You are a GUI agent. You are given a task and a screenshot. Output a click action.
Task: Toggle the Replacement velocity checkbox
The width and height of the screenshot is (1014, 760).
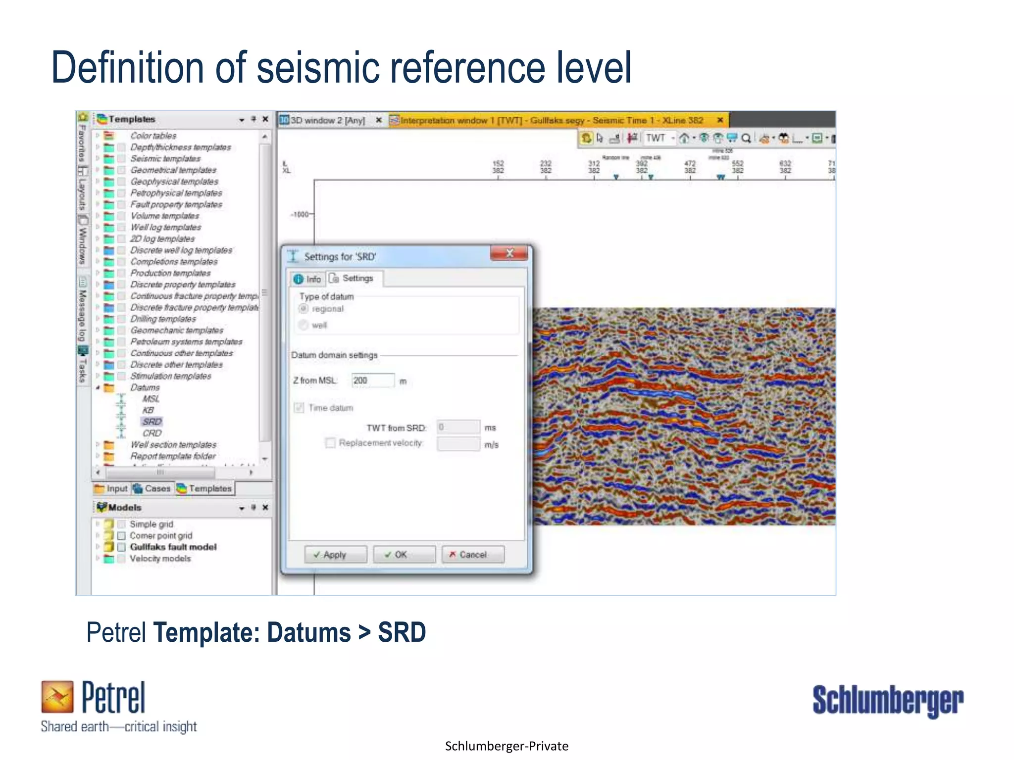(330, 443)
